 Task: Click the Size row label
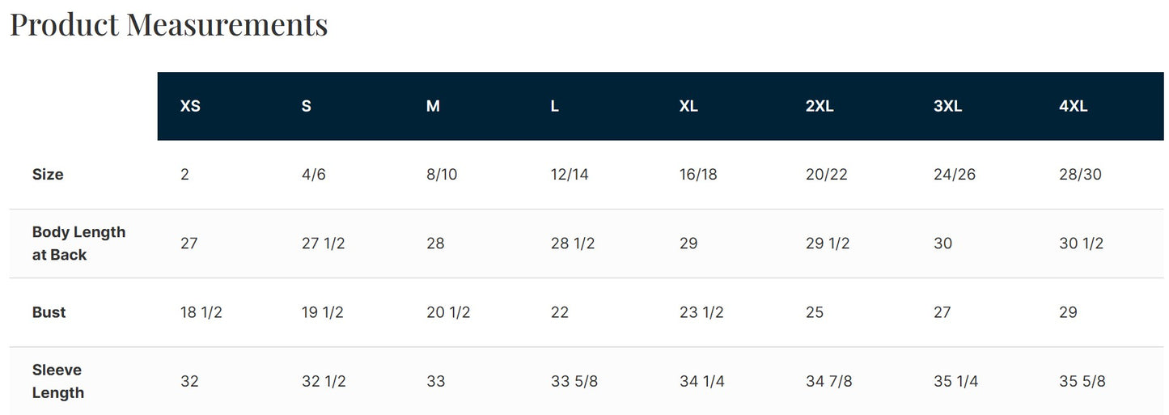pyautogui.click(x=48, y=175)
